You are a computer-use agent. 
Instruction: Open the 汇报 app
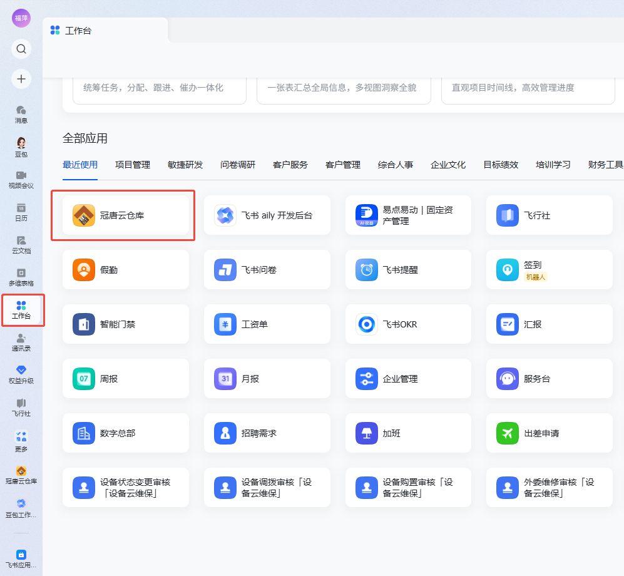click(x=549, y=324)
